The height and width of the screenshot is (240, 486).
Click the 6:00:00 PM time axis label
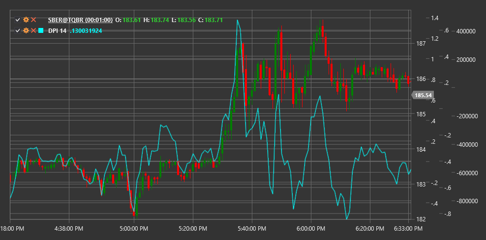point(310,229)
